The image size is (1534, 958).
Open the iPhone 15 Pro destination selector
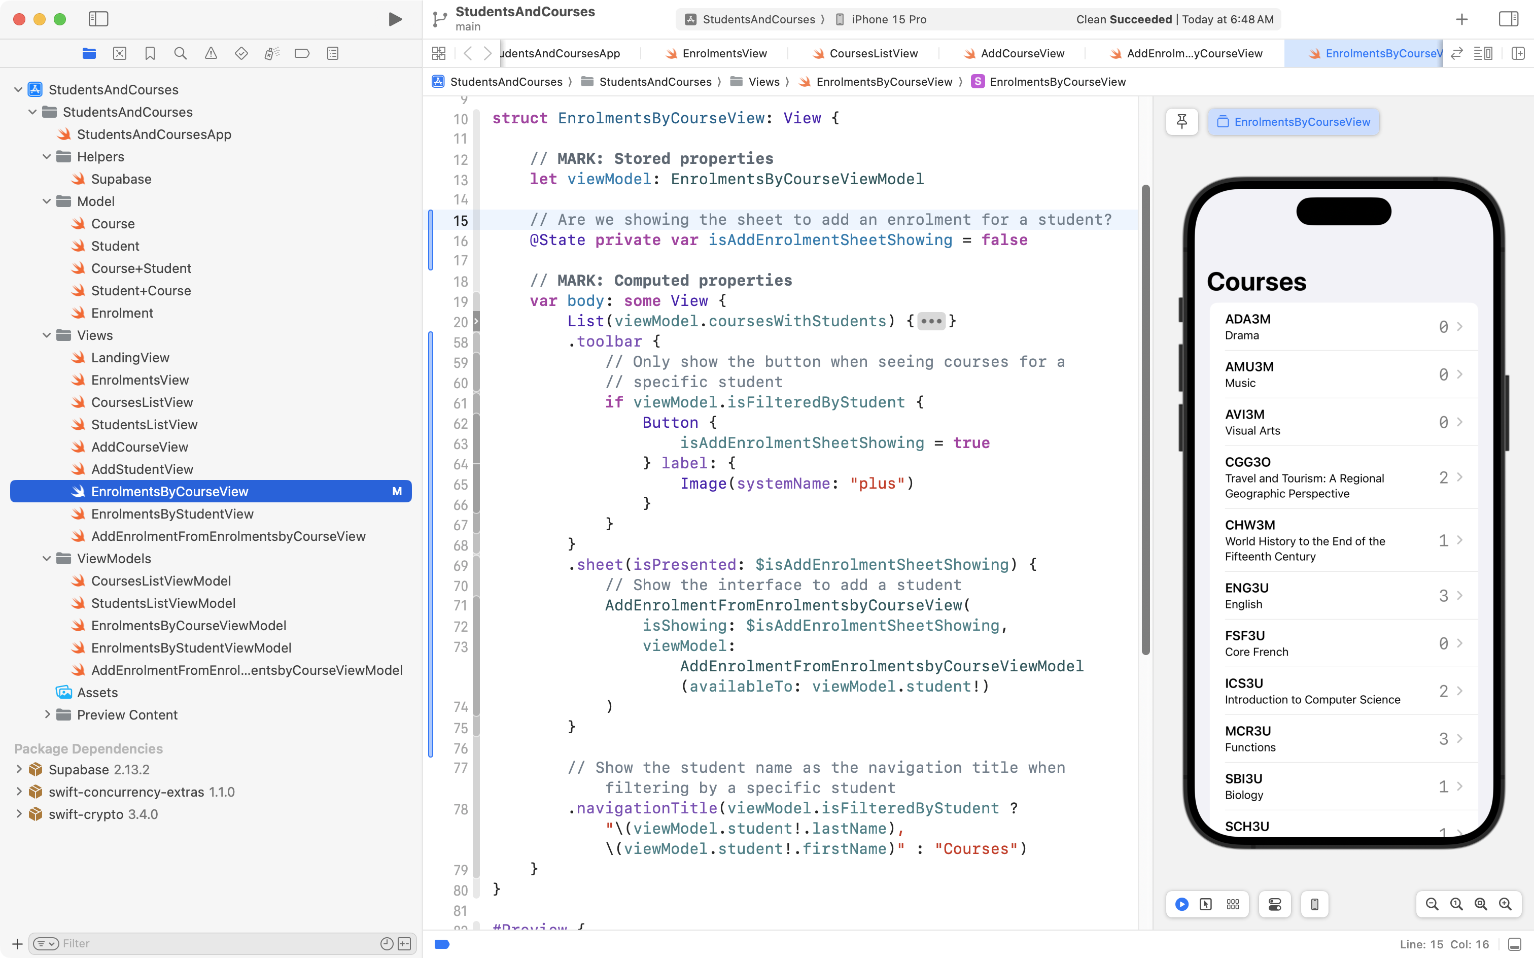887,19
